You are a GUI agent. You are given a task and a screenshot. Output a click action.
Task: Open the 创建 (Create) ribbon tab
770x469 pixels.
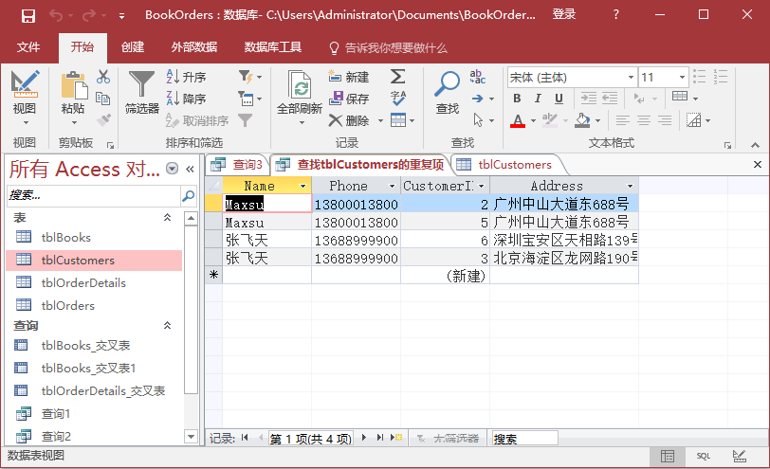[x=133, y=47]
